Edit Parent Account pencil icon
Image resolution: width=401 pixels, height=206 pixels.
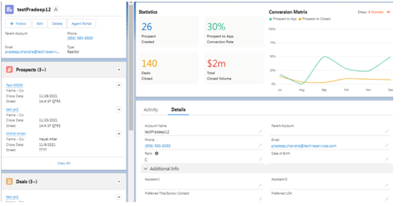(x=387, y=131)
